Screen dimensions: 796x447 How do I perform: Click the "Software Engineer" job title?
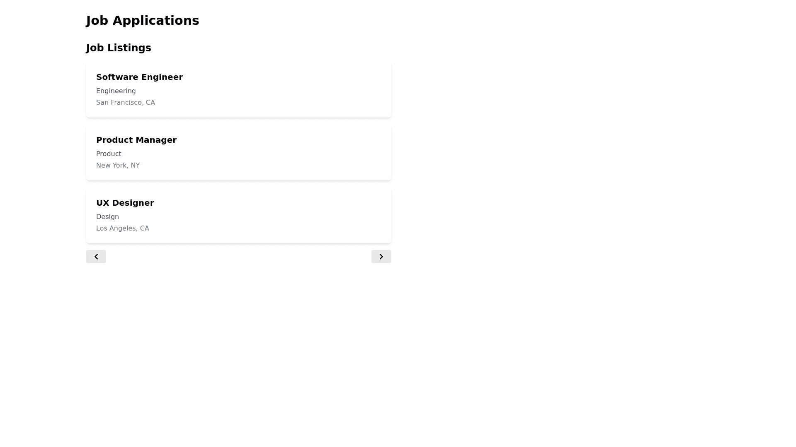coord(139,77)
